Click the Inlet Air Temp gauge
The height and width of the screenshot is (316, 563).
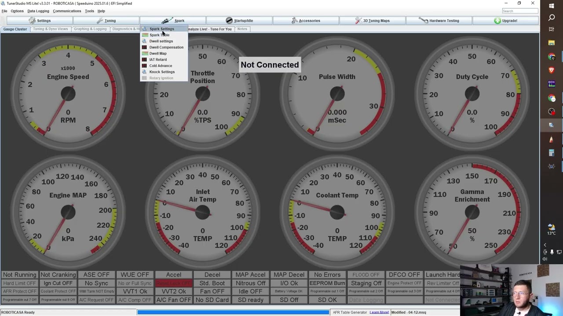point(202,212)
